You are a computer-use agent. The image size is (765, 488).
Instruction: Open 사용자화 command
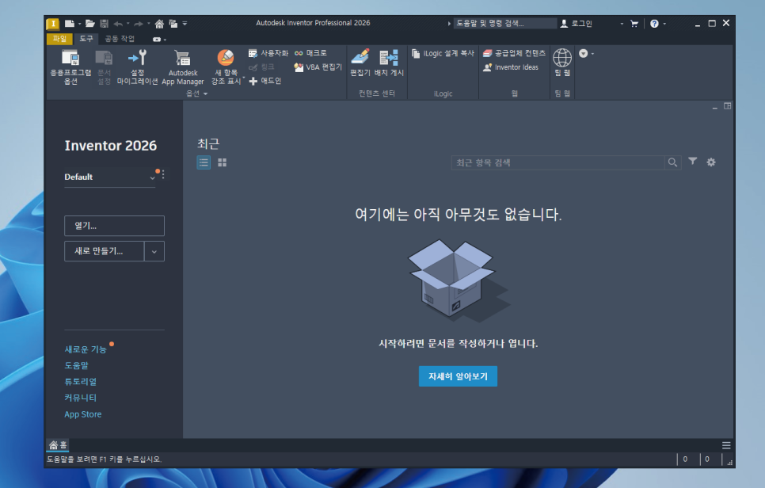tap(268, 53)
